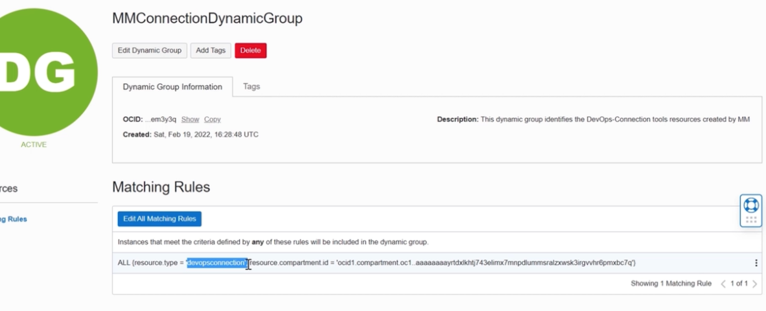The height and width of the screenshot is (311, 766).
Task: Click the 1 of 1 page indicator
Action: click(739, 284)
